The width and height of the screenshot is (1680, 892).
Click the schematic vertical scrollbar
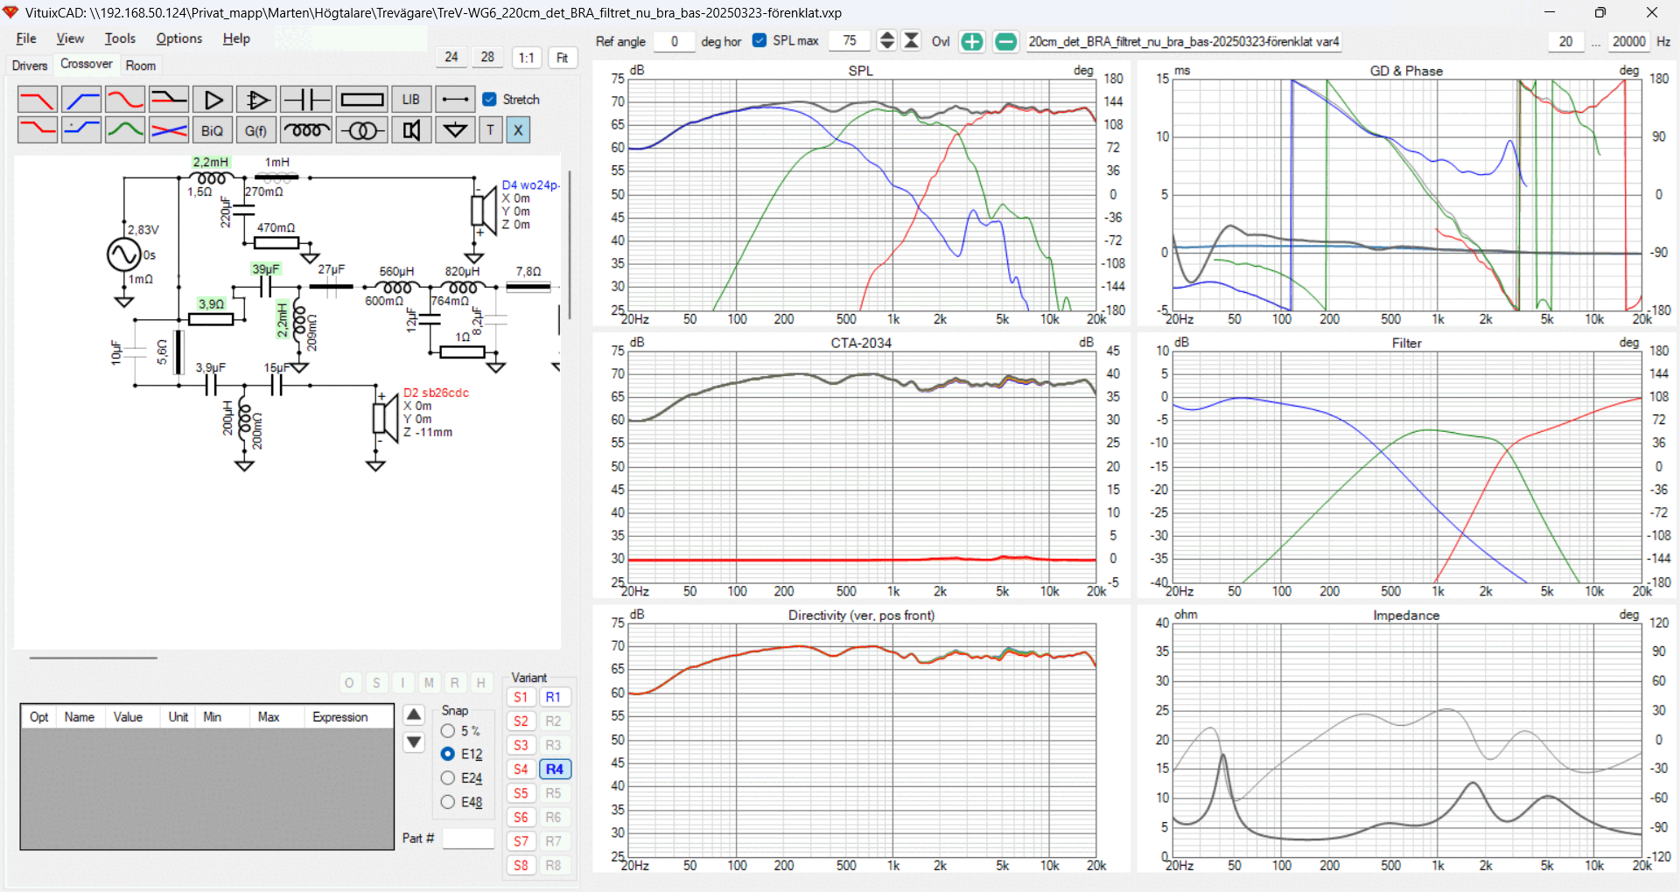(x=570, y=245)
